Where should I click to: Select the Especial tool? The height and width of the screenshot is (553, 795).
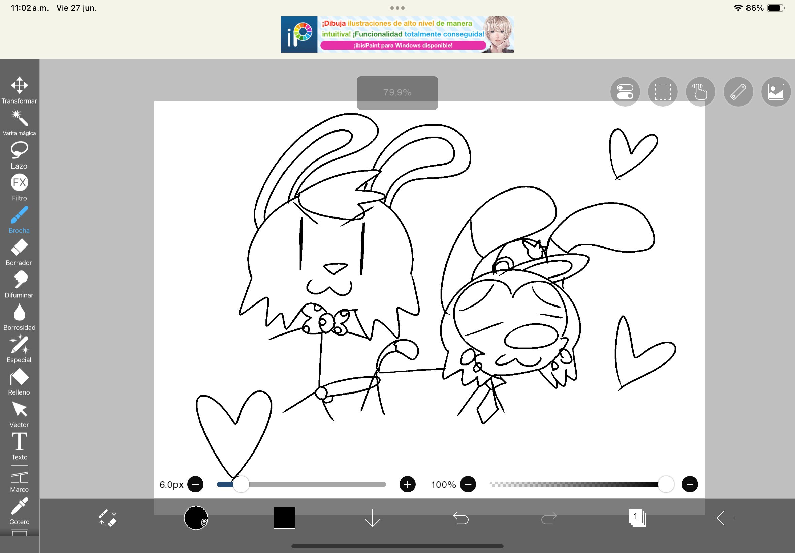click(x=20, y=349)
